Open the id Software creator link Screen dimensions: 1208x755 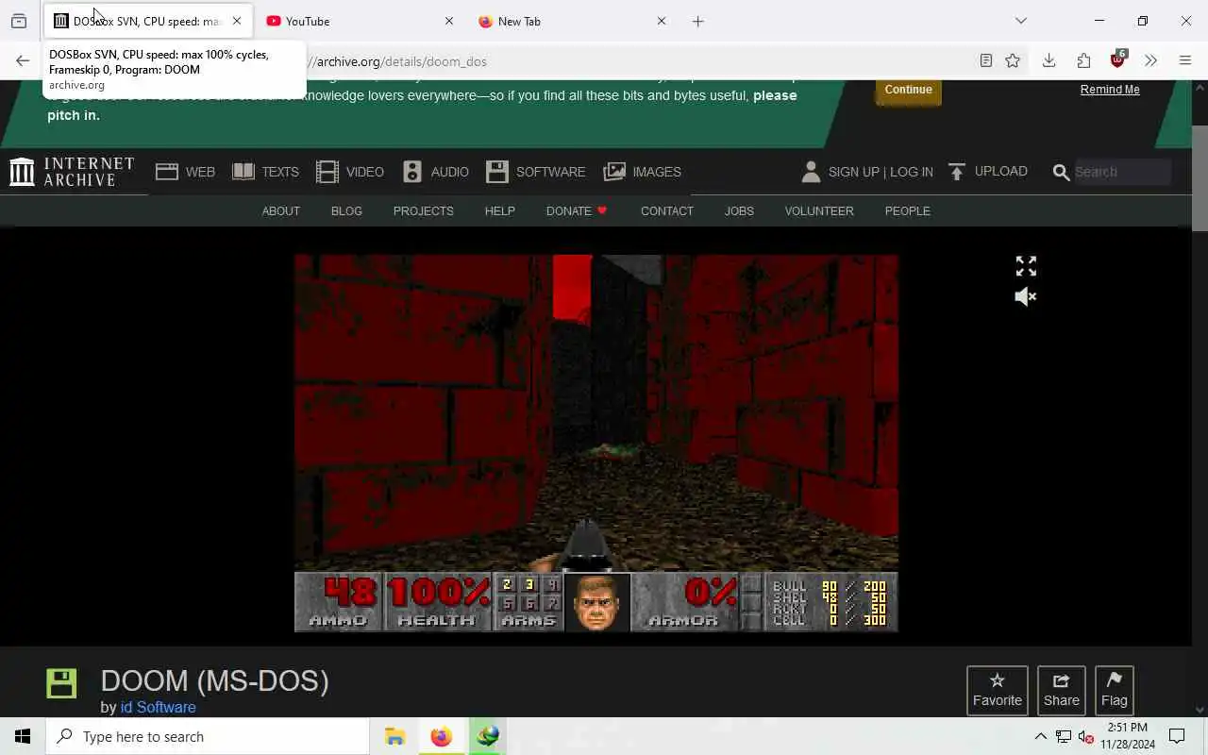(x=158, y=707)
